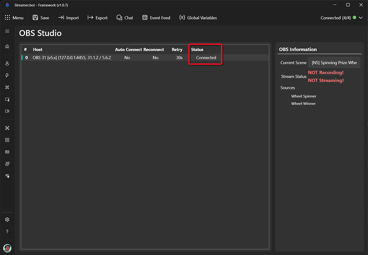Open Global Variables
Viewport: 368px width, 255px height.
click(x=198, y=18)
